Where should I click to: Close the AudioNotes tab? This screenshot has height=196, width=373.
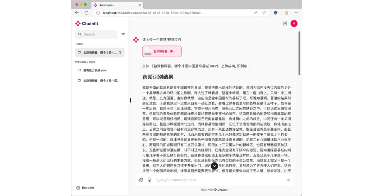click(x=140, y=5)
